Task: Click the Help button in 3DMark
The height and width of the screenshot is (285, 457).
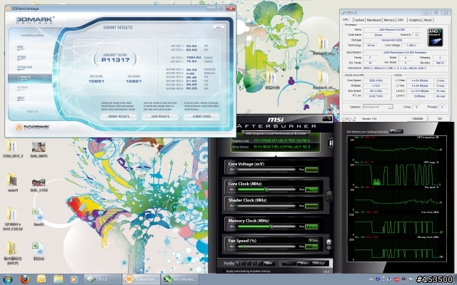Action: (219, 27)
